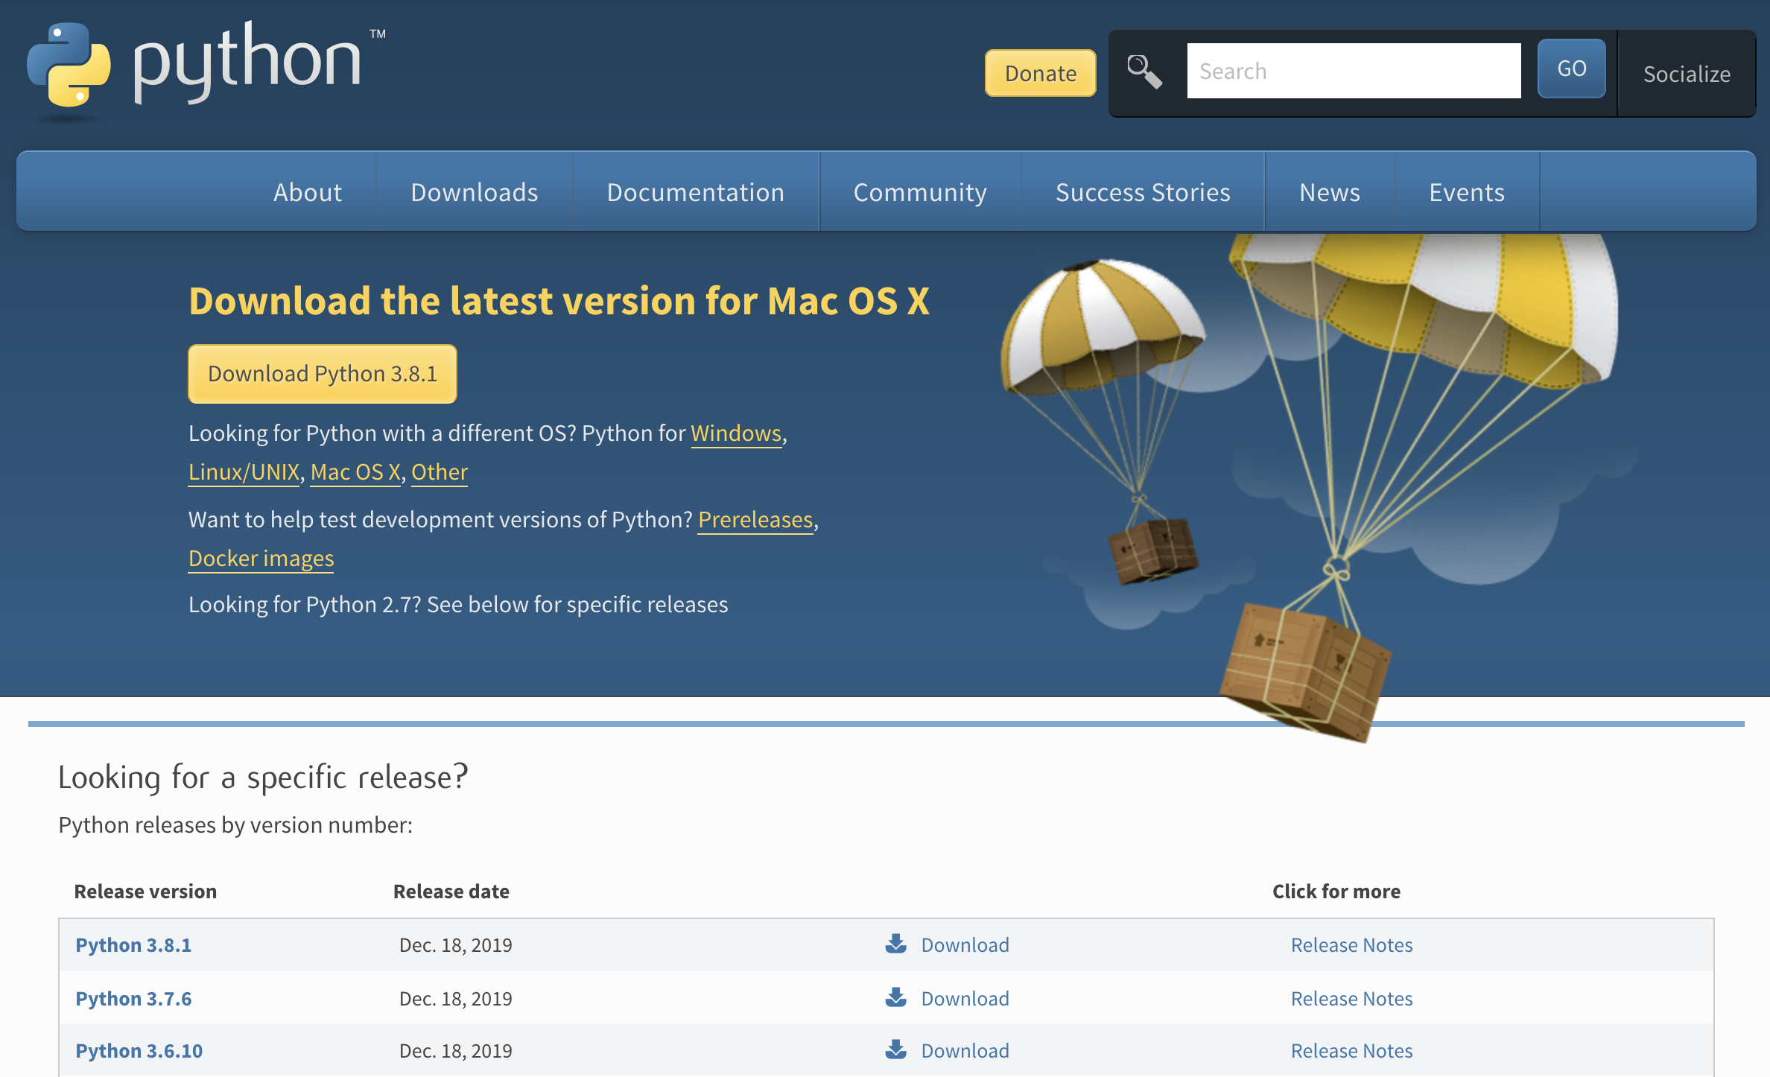
Task: Open Release Notes for Python 3.6.10
Action: (x=1351, y=1051)
